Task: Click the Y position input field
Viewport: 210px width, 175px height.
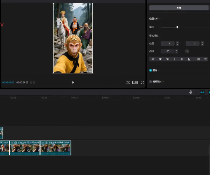Action: pyautogui.click(x=193, y=44)
